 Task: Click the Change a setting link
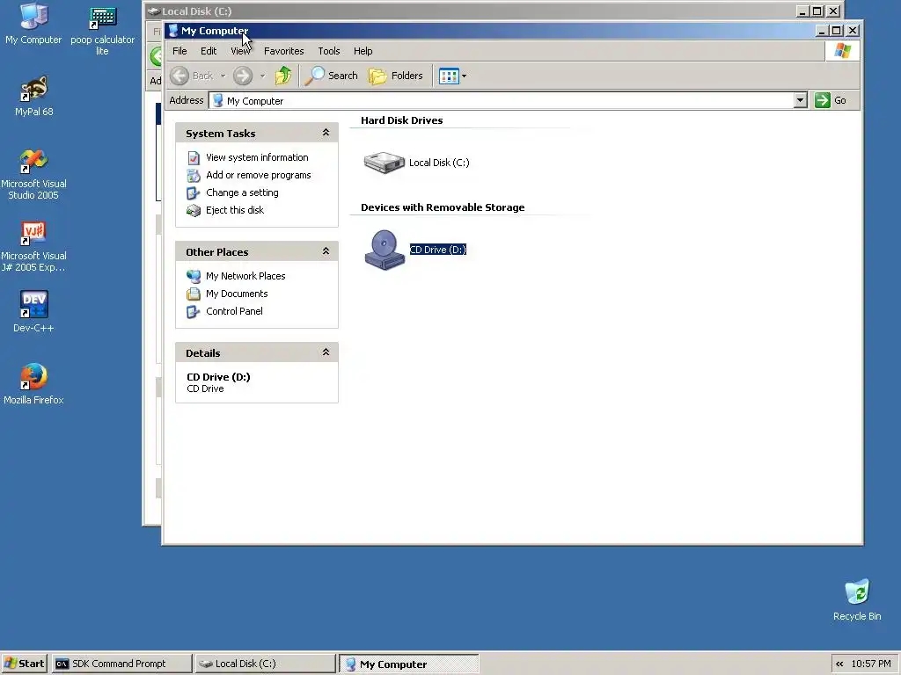(242, 192)
